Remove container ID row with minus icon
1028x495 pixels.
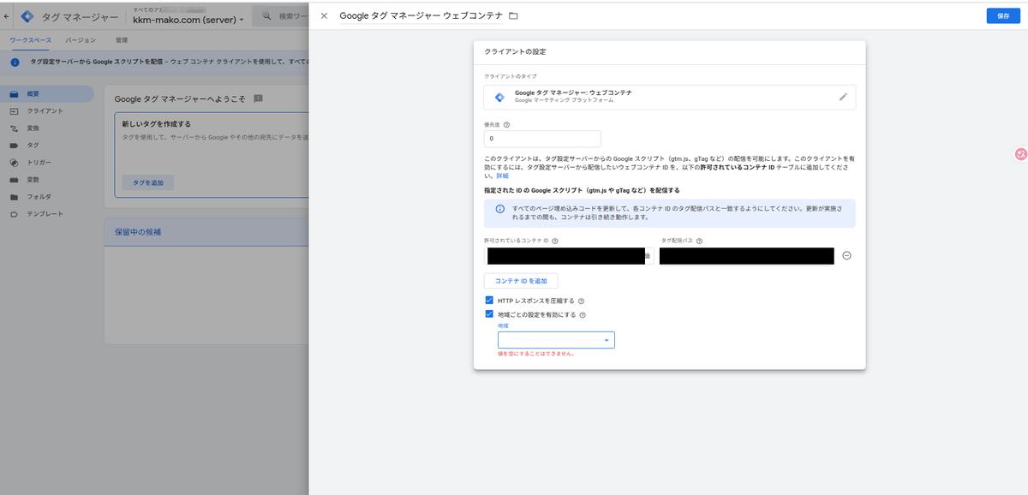tap(846, 255)
